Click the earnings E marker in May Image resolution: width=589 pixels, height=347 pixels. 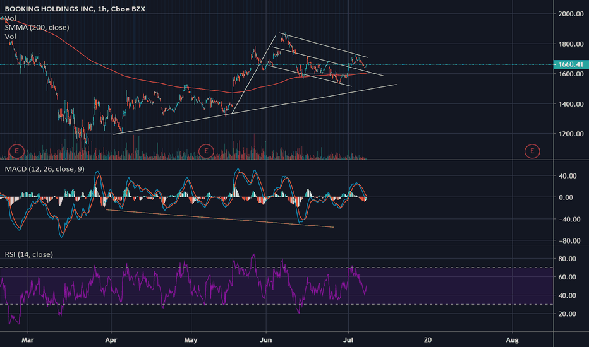[206, 151]
